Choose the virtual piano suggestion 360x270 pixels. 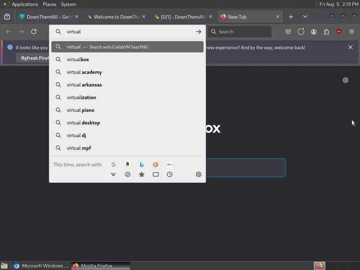tap(127, 110)
